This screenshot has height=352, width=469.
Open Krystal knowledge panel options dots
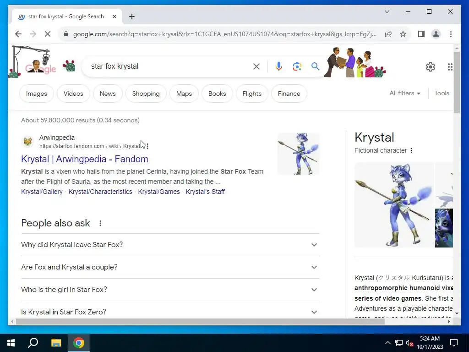point(411,150)
